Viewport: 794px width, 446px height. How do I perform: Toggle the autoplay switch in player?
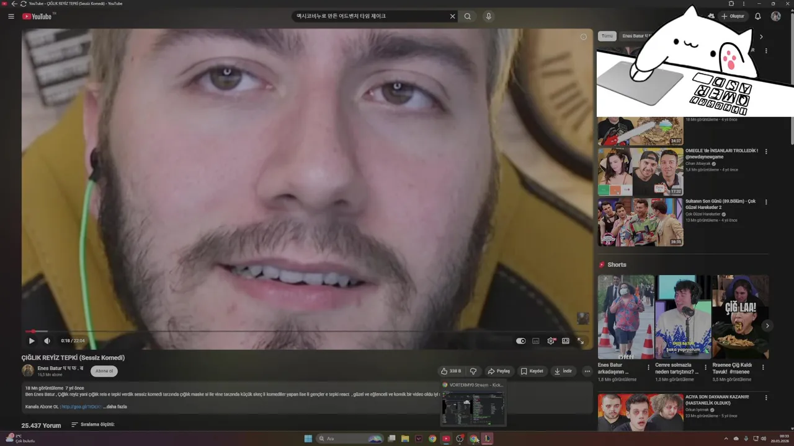pyautogui.click(x=521, y=341)
